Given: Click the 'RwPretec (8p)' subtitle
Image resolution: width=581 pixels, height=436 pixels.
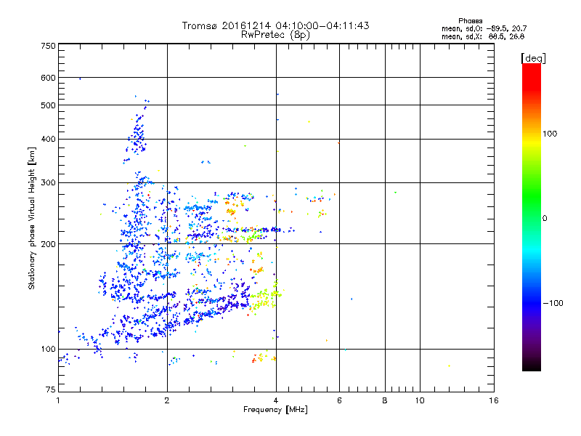Looking at the screenshot, I should 275,35.
